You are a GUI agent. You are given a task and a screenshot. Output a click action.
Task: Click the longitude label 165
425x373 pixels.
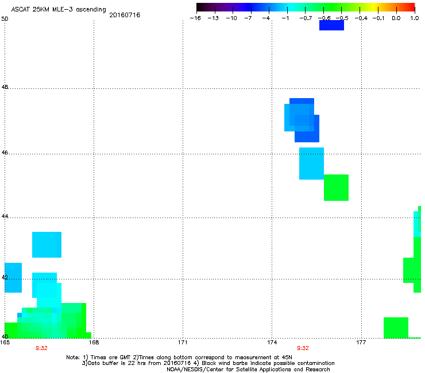pyautogui.click(x=5, y=343)
